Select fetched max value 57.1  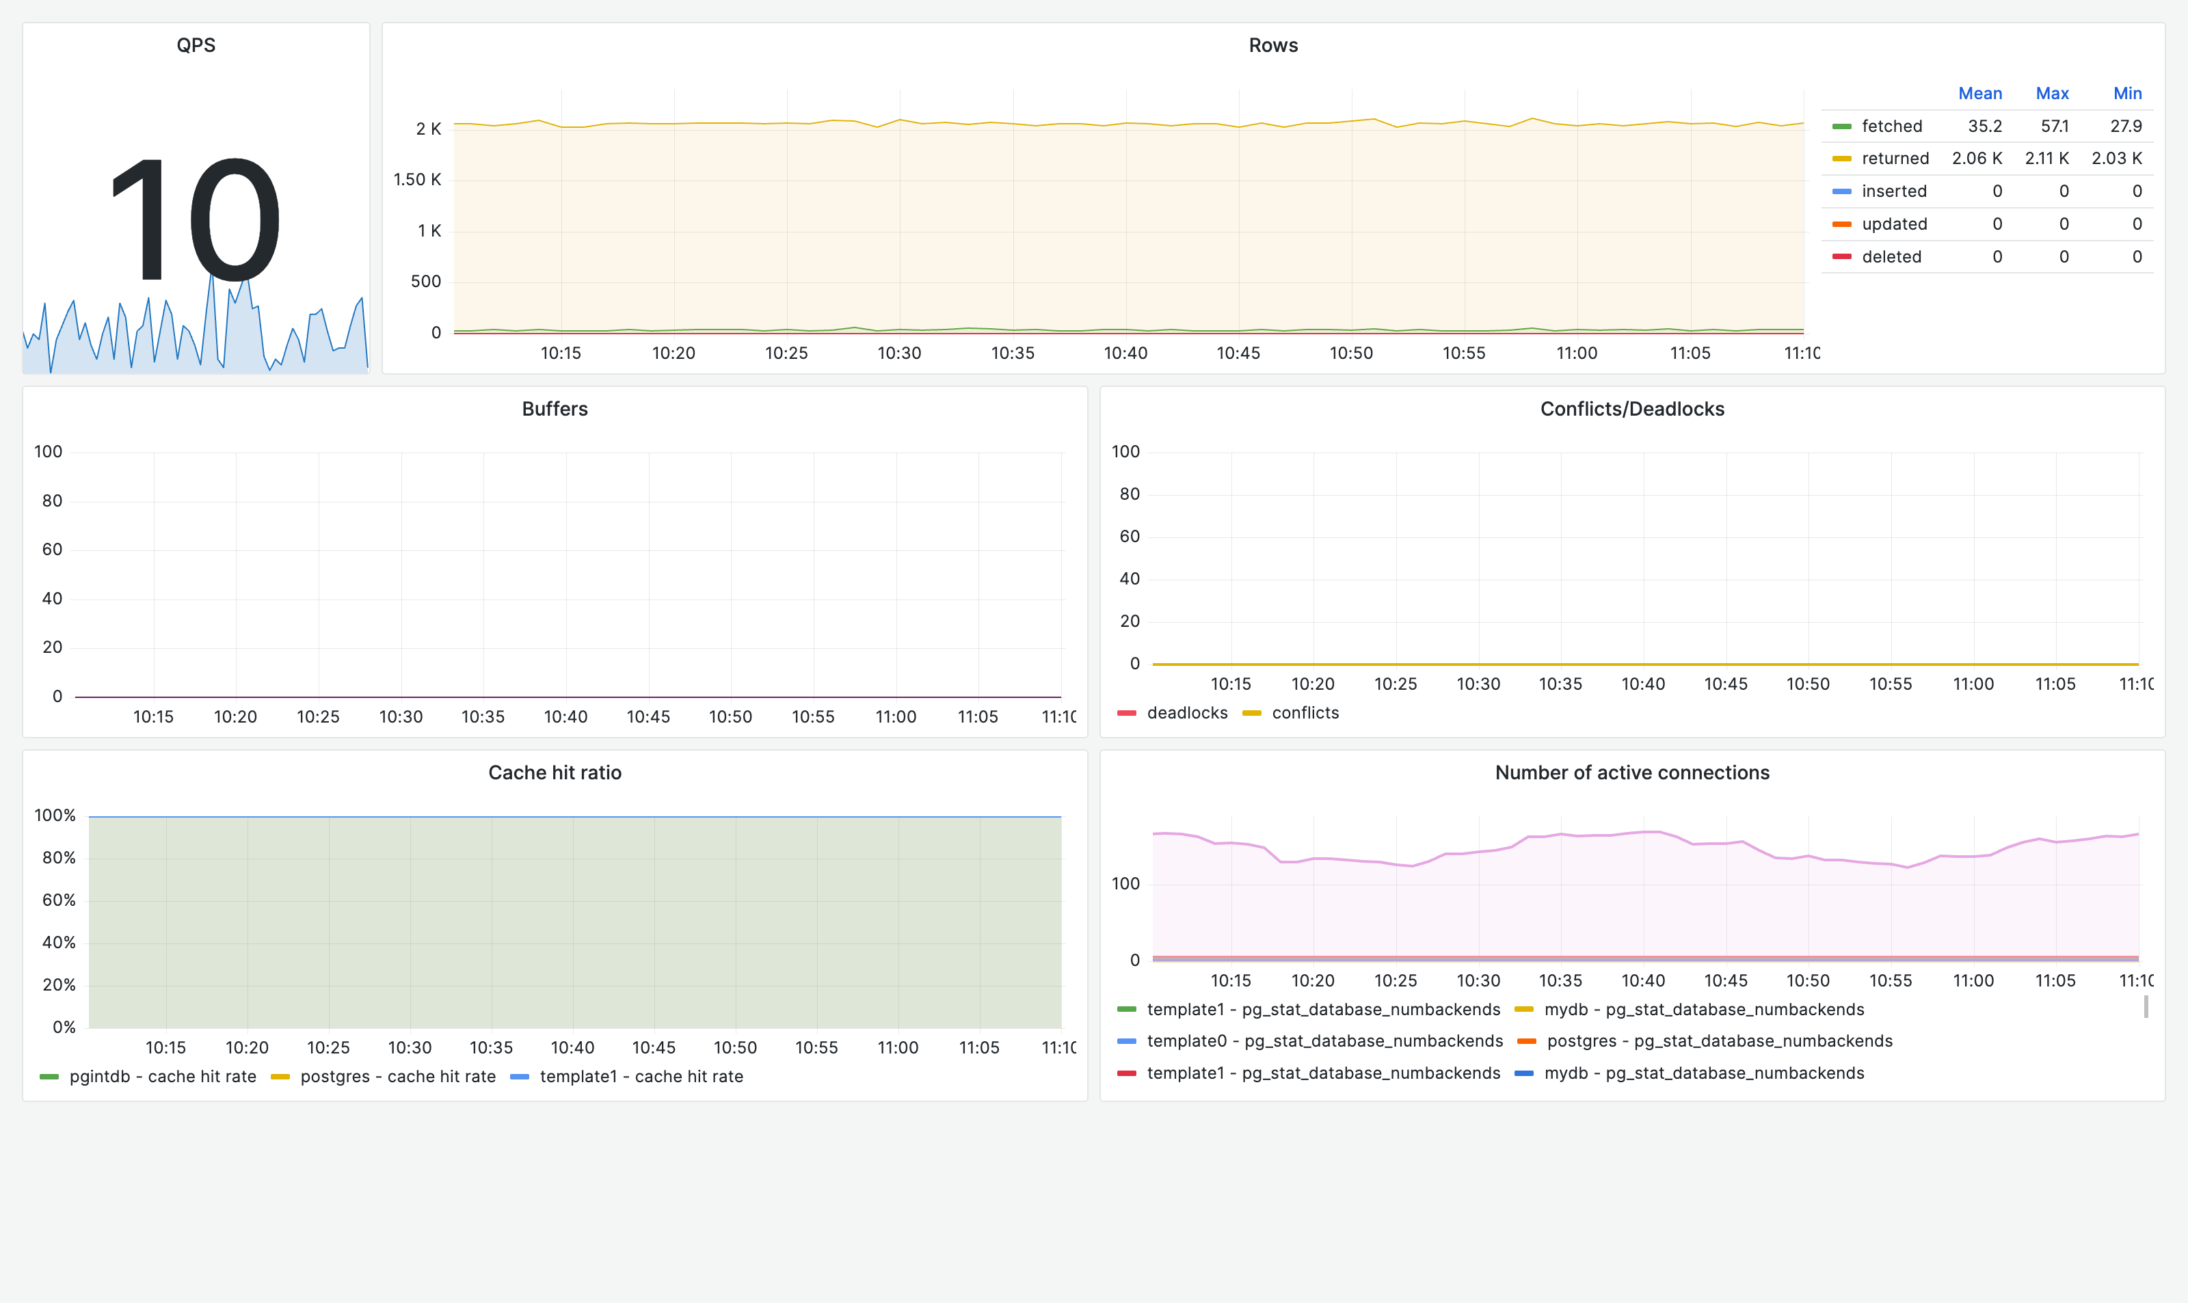point(2054,126)
